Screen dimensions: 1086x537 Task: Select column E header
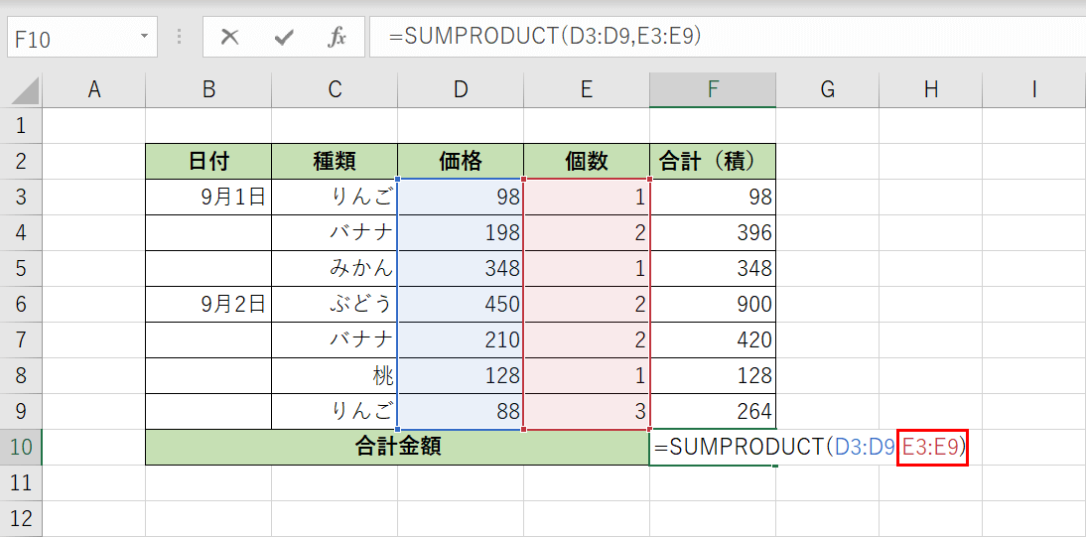click(587, 90)
